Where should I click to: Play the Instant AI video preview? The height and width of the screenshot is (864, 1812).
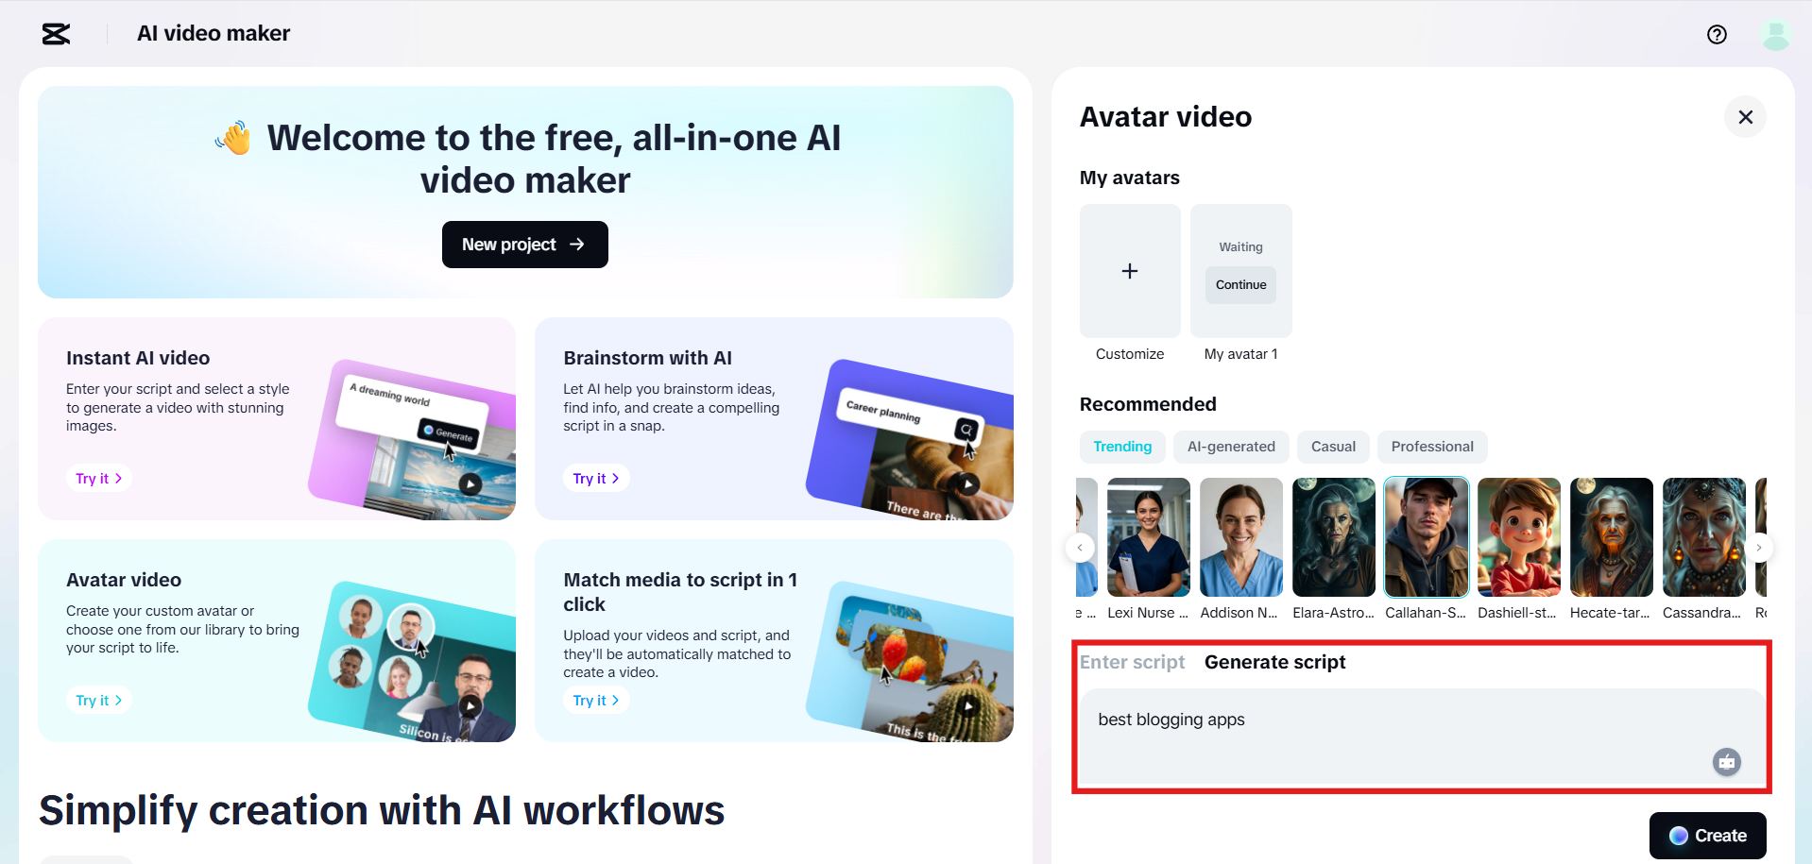tap(470, 483)
